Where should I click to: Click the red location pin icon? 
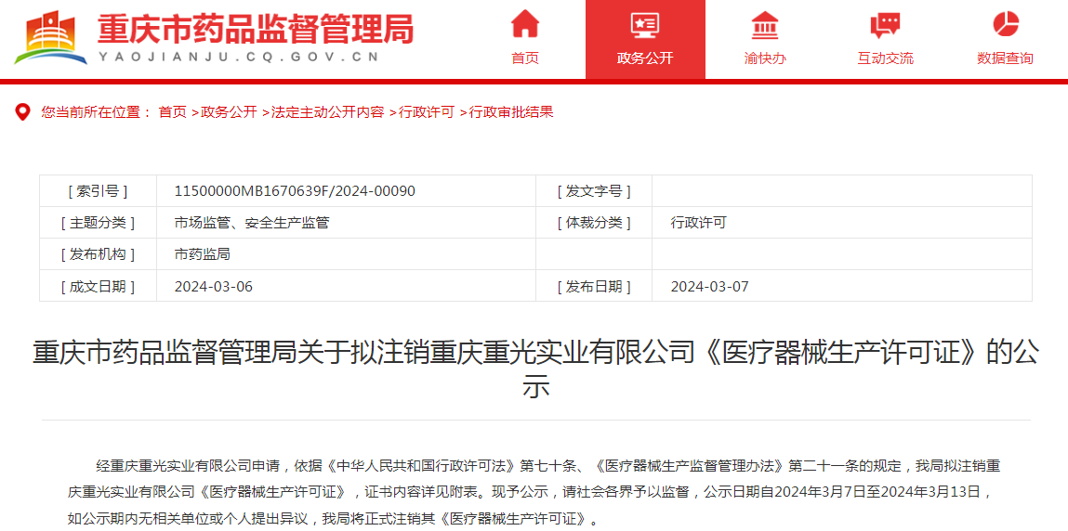point(23,112)
